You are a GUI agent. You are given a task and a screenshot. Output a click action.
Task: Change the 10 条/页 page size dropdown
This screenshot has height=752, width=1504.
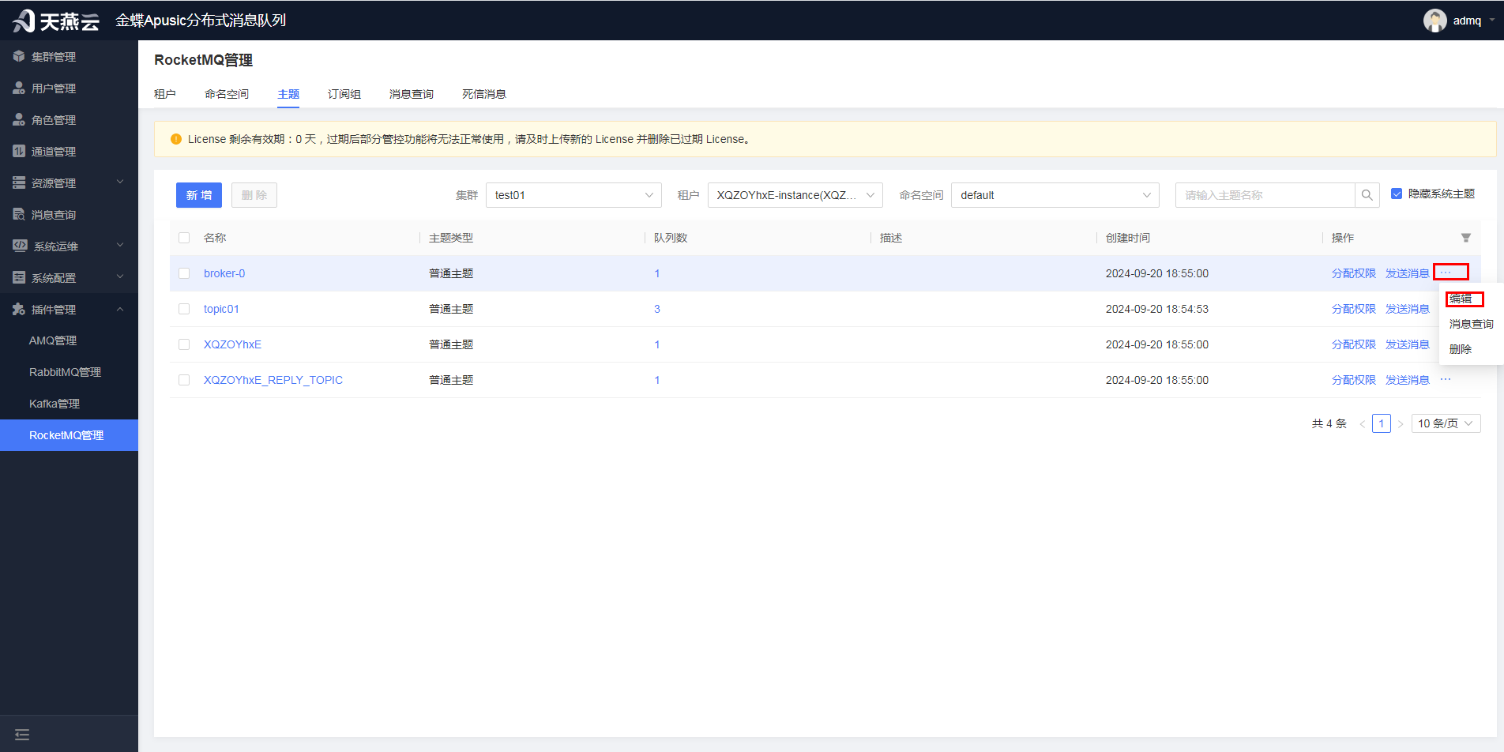pyautogui.click(x=1446, y=423)
